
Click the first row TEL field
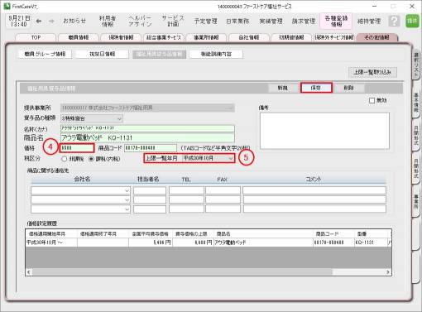point(186,190)
